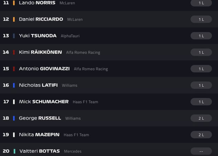Click Bottas's dash gap pill
This screenshot has width=218, height=156.
coord(201,151)
